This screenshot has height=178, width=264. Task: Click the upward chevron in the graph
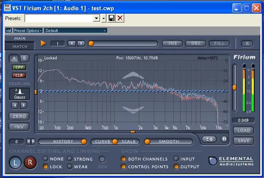click(133, 76)
